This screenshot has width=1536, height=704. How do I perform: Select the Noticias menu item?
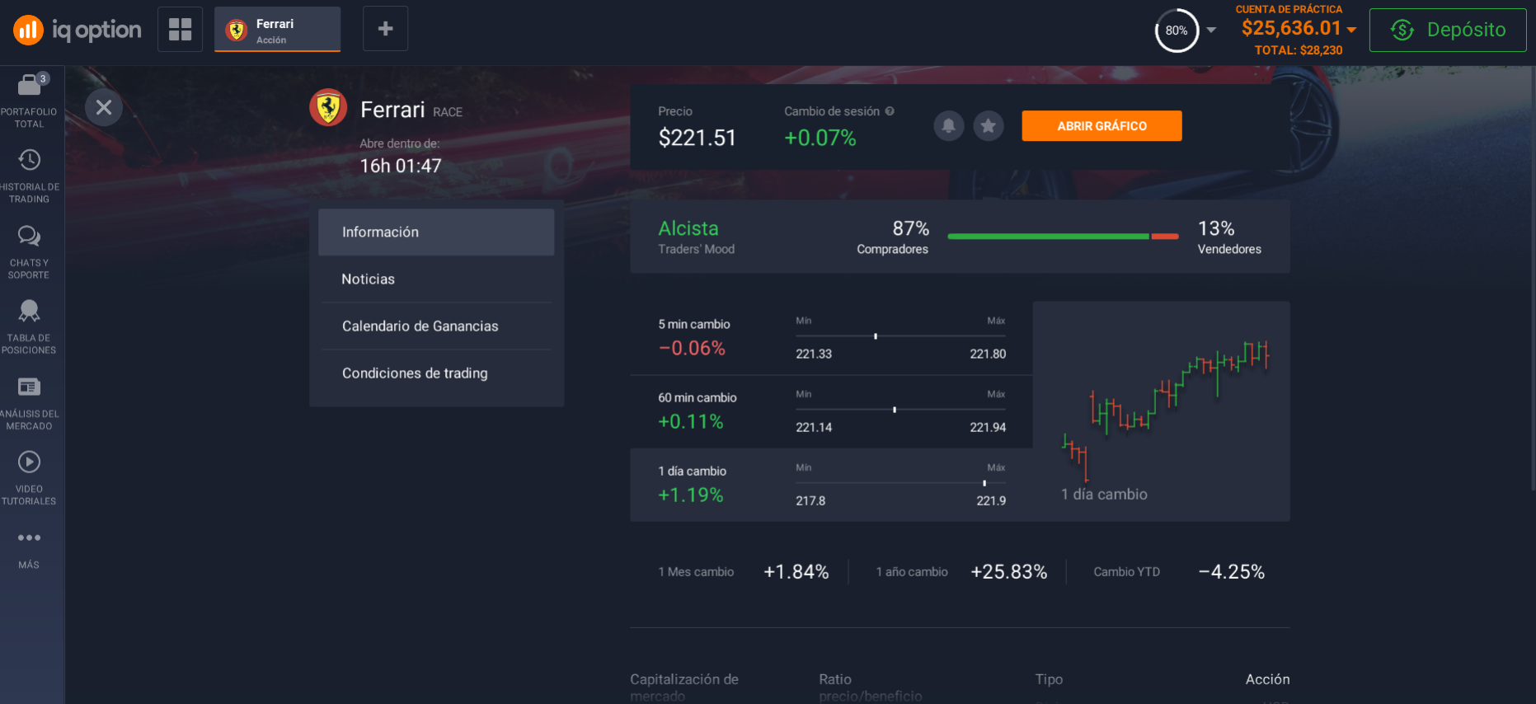[436, 279]
